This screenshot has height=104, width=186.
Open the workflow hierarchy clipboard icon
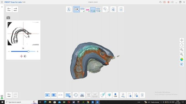(69, 9)
